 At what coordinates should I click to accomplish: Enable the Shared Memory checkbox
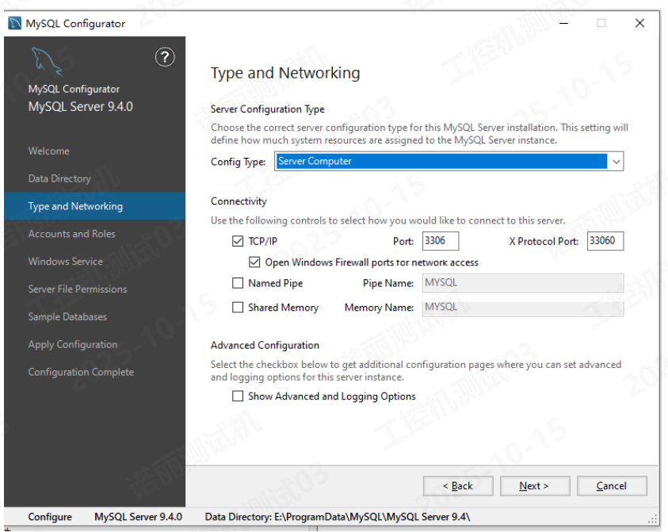[238, 308]
